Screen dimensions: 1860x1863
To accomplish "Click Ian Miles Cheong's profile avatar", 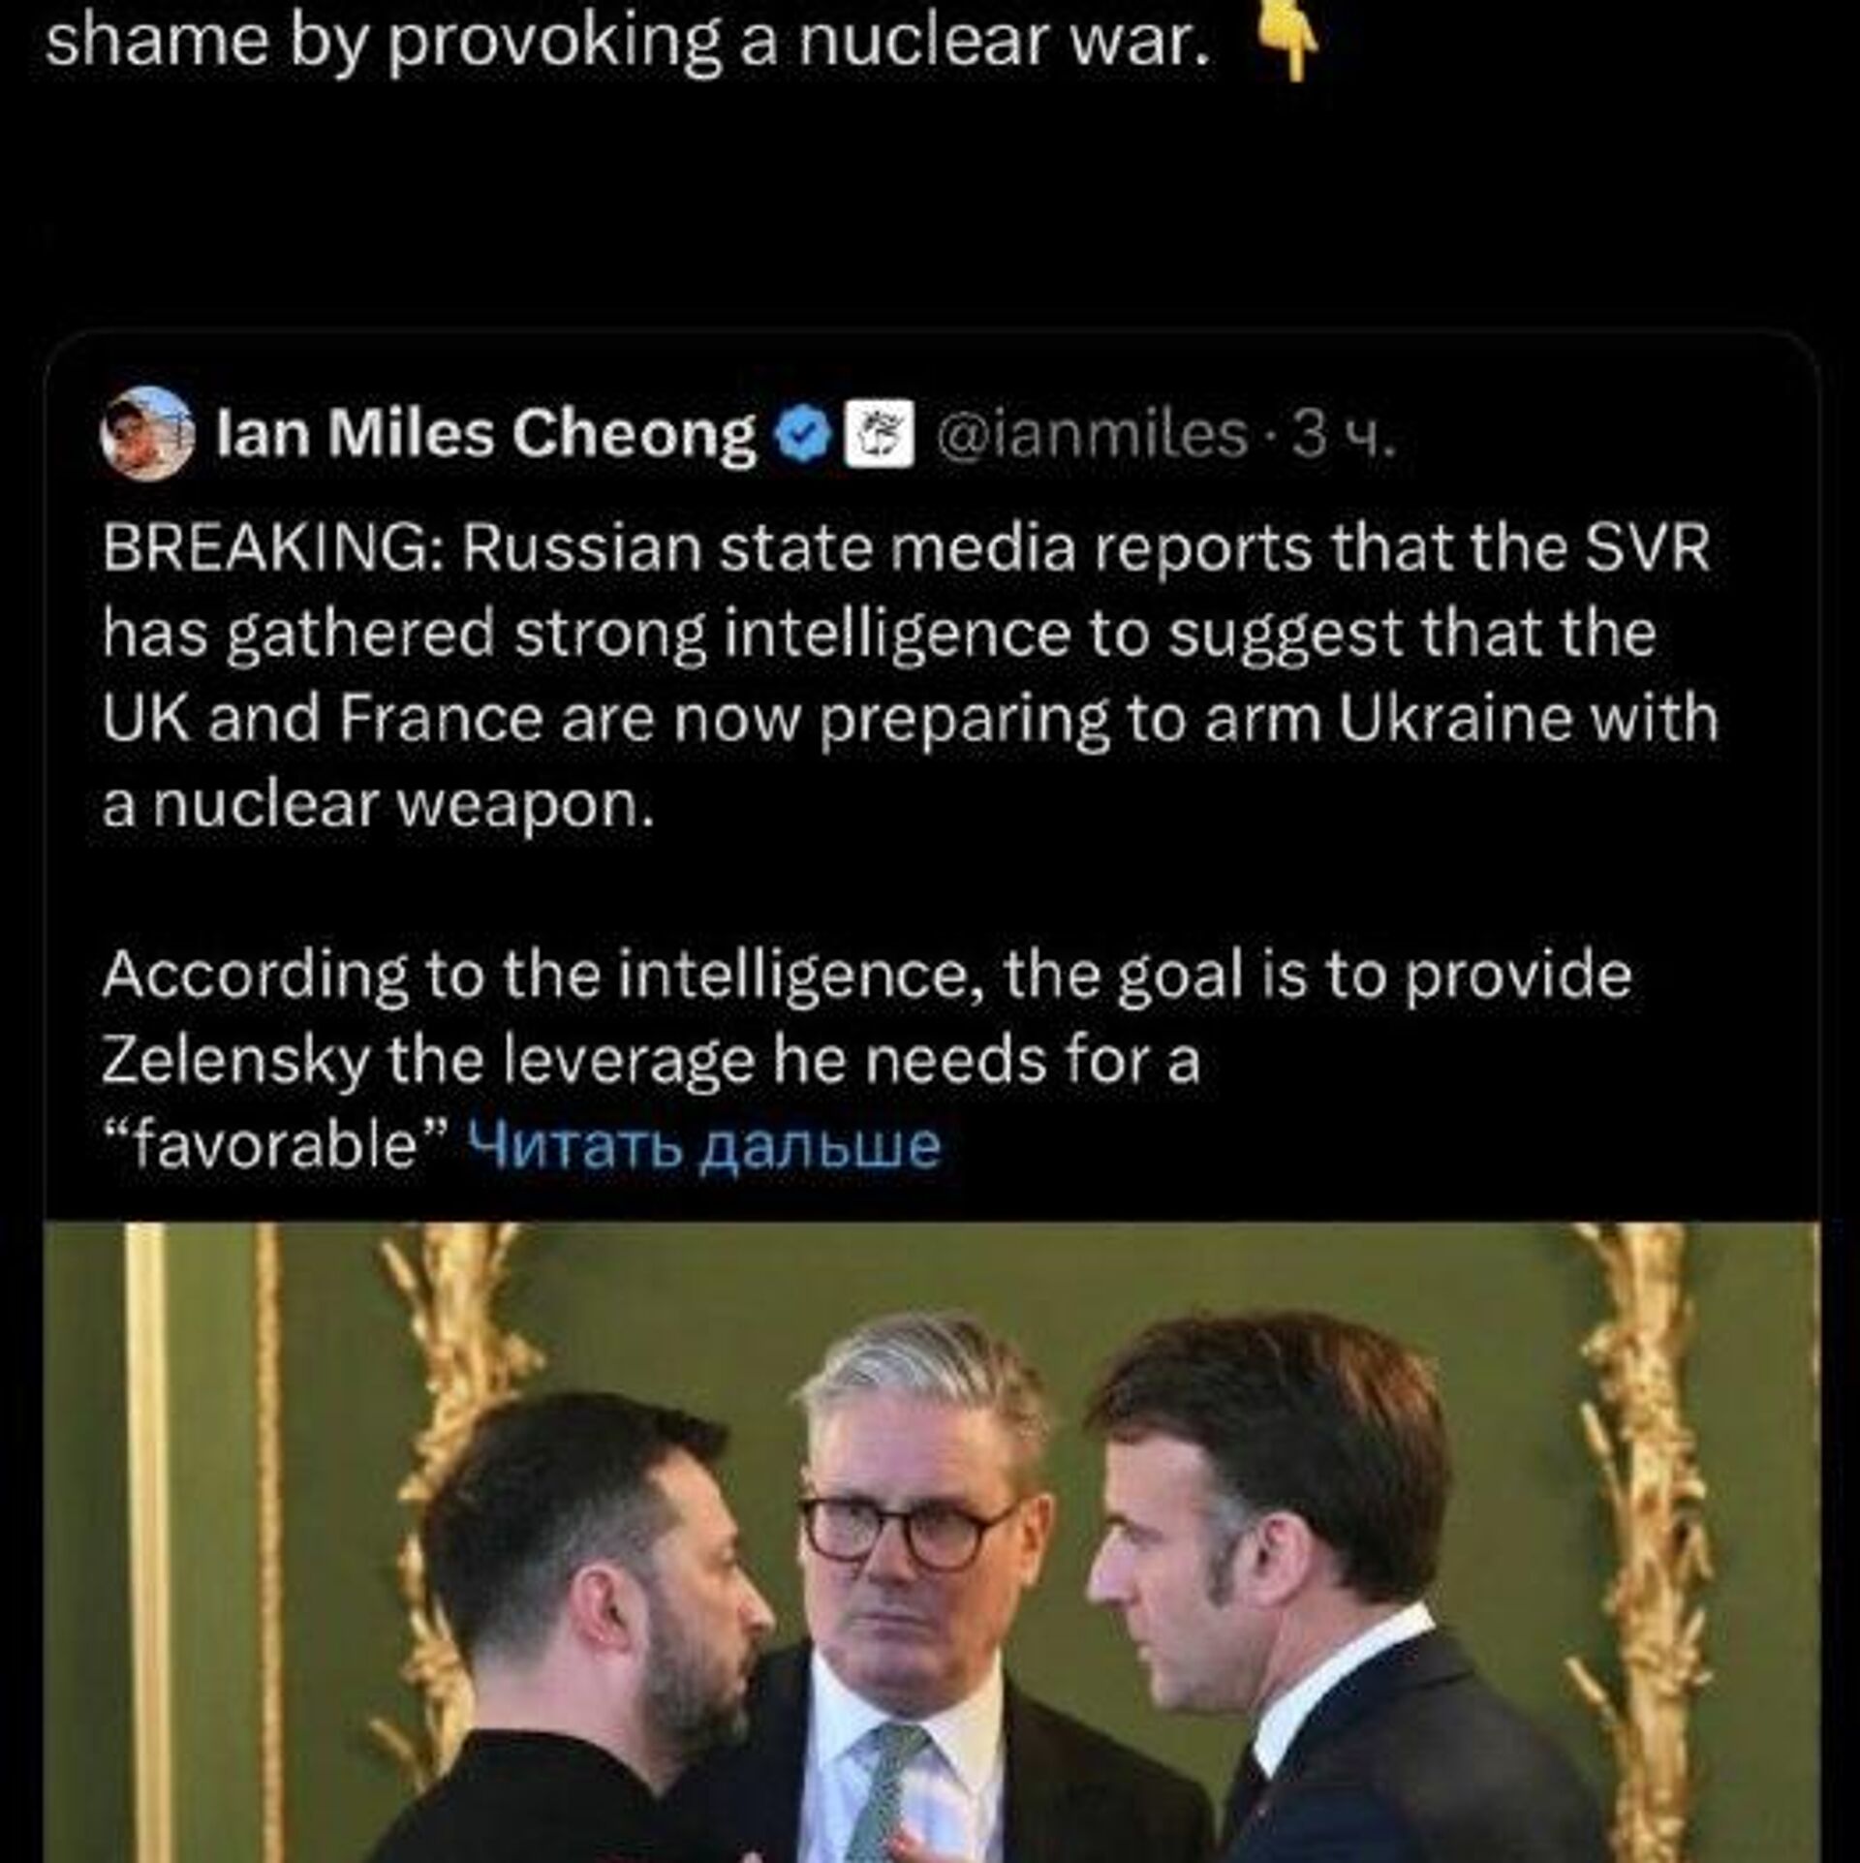I will pyautogui.click(x=145, y=432).
